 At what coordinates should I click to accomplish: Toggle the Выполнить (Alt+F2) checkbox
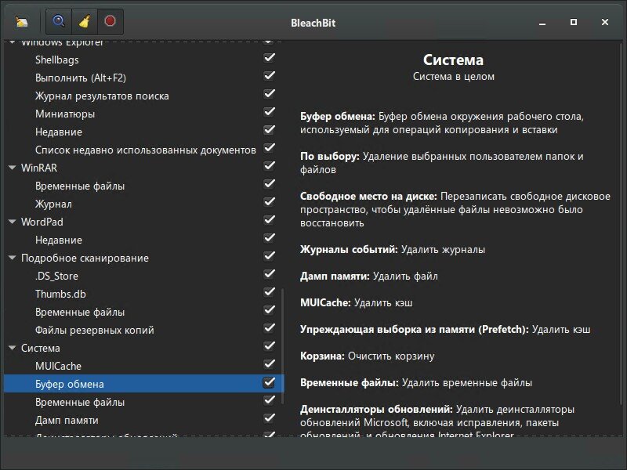[x=269, y=76]
